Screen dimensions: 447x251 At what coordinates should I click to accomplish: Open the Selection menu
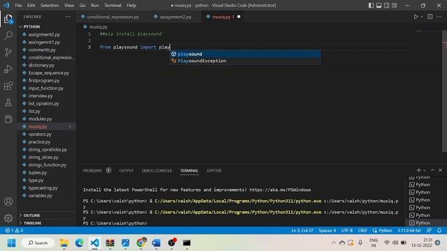(50, 6)
